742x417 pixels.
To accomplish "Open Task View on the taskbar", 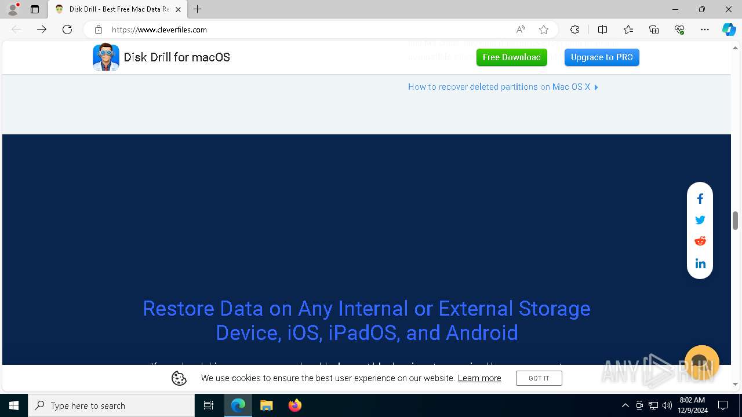I will tap(209, 405).
